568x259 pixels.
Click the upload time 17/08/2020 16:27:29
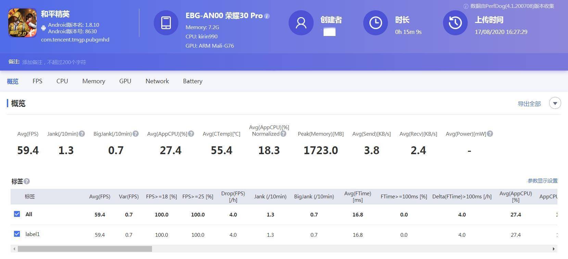501,32
